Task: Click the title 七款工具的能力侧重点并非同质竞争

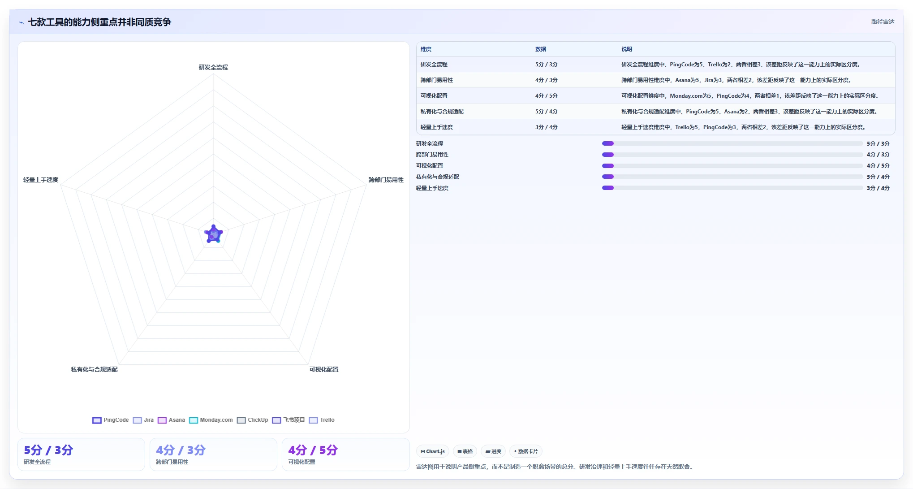Action: [x=99, y=22]
